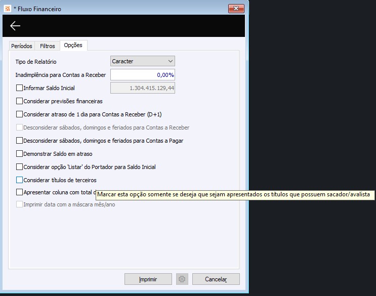This screenshot has width=376, height=296.
Task: Toggle Considerar atraso de 1 dia (D+1)
Action: coord(19,114)
